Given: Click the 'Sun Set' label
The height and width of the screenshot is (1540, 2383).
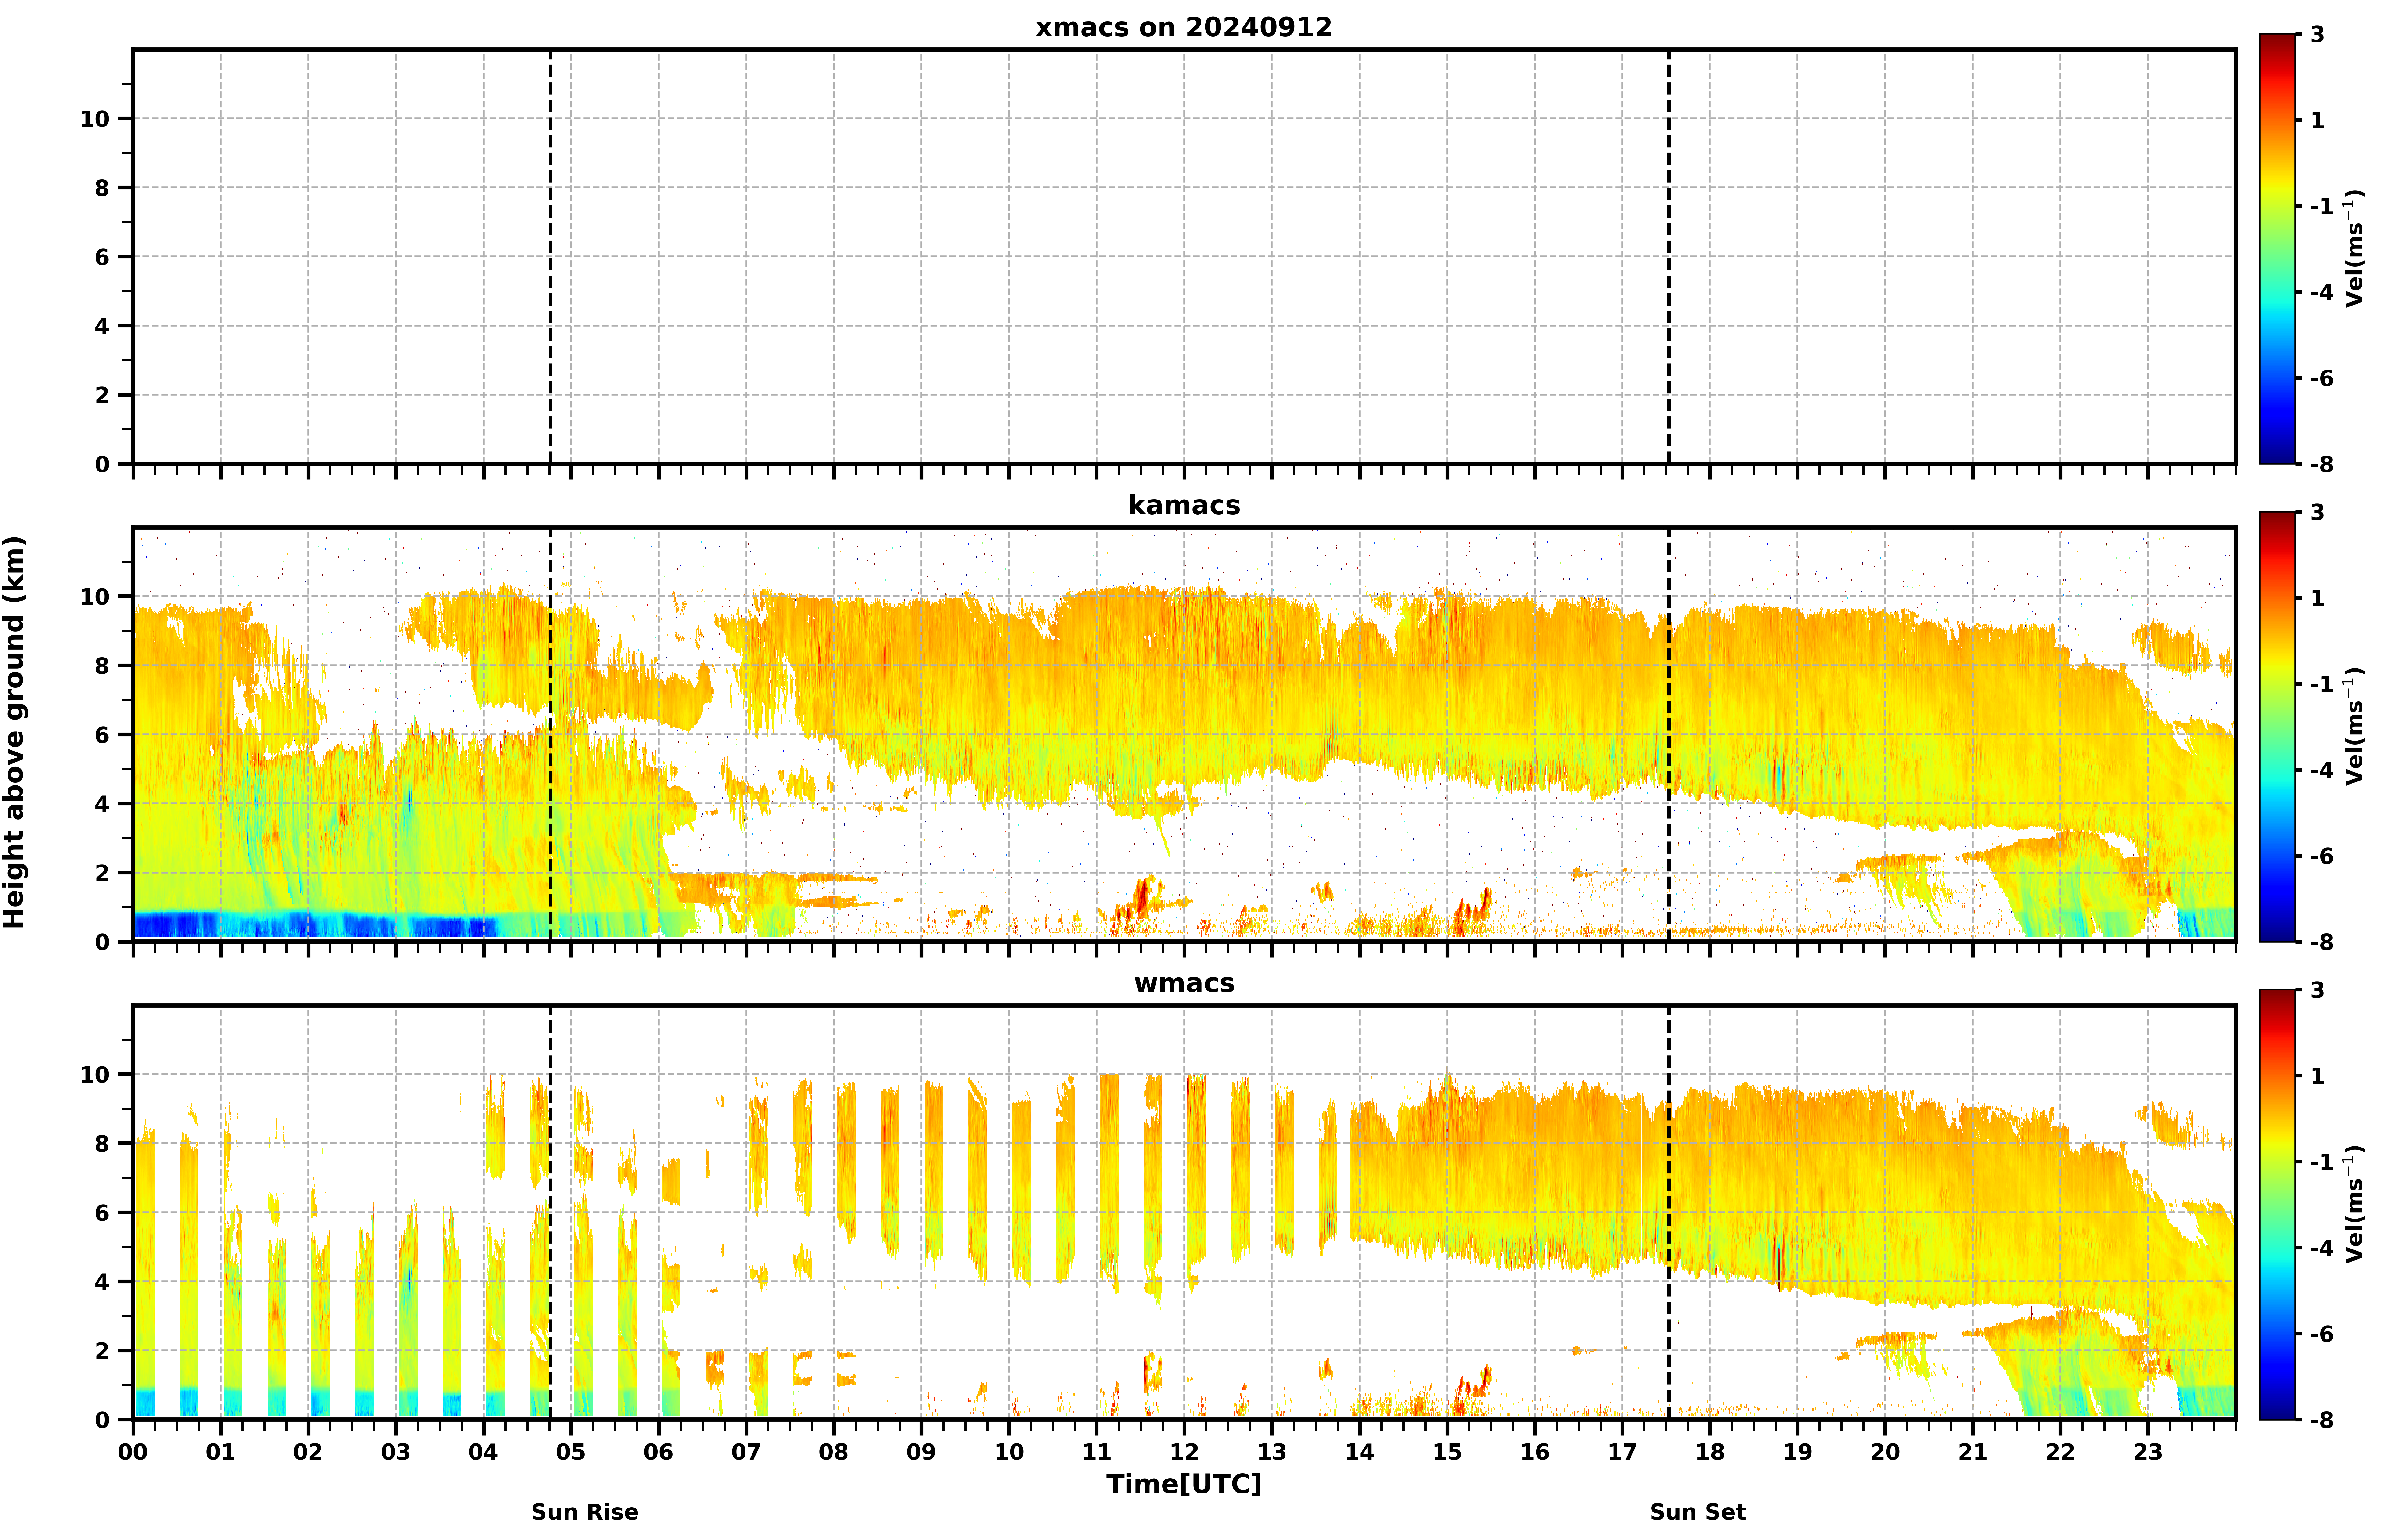Looking at the screenshot, I should 1697,1512.
